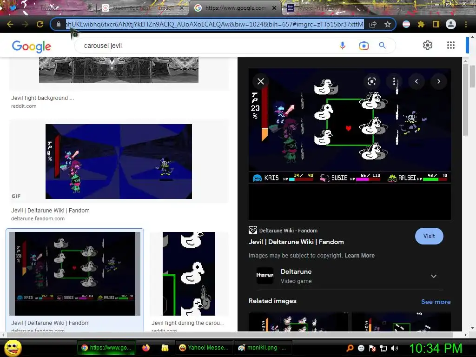Bookmark this page with the star icon
Viewport: 476px width, 357px height.
387,24
